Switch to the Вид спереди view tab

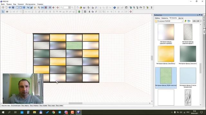point(34,105)
